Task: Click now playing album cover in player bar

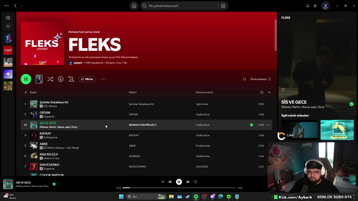Action: click(x=8, y=184)
